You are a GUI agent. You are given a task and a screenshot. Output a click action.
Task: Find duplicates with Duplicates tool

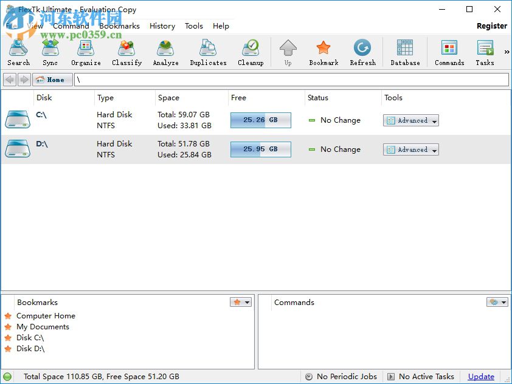pyautogui.click(x=209, y=53)
